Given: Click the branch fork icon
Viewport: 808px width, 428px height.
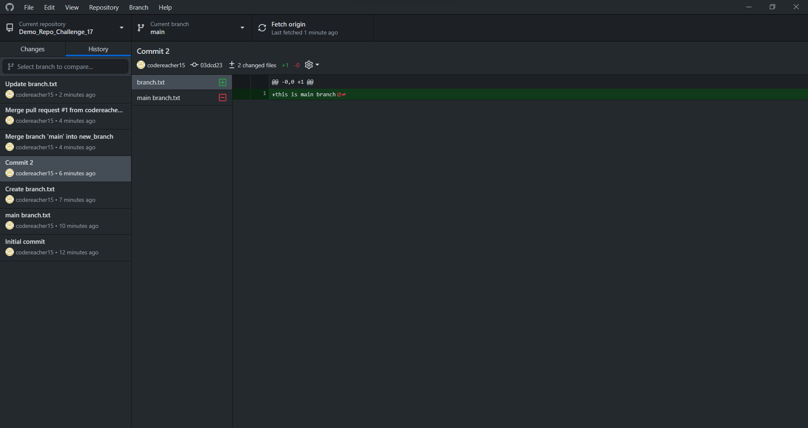Looking at the screenshot, I should pos(141,28).
